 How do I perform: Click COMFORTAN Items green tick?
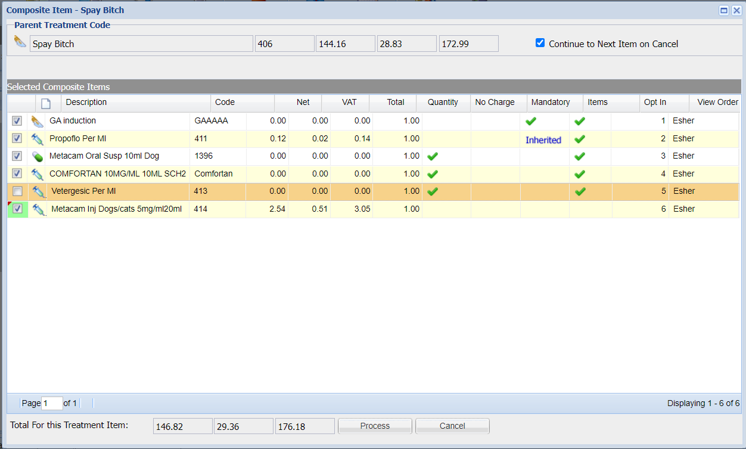(579, 174)
